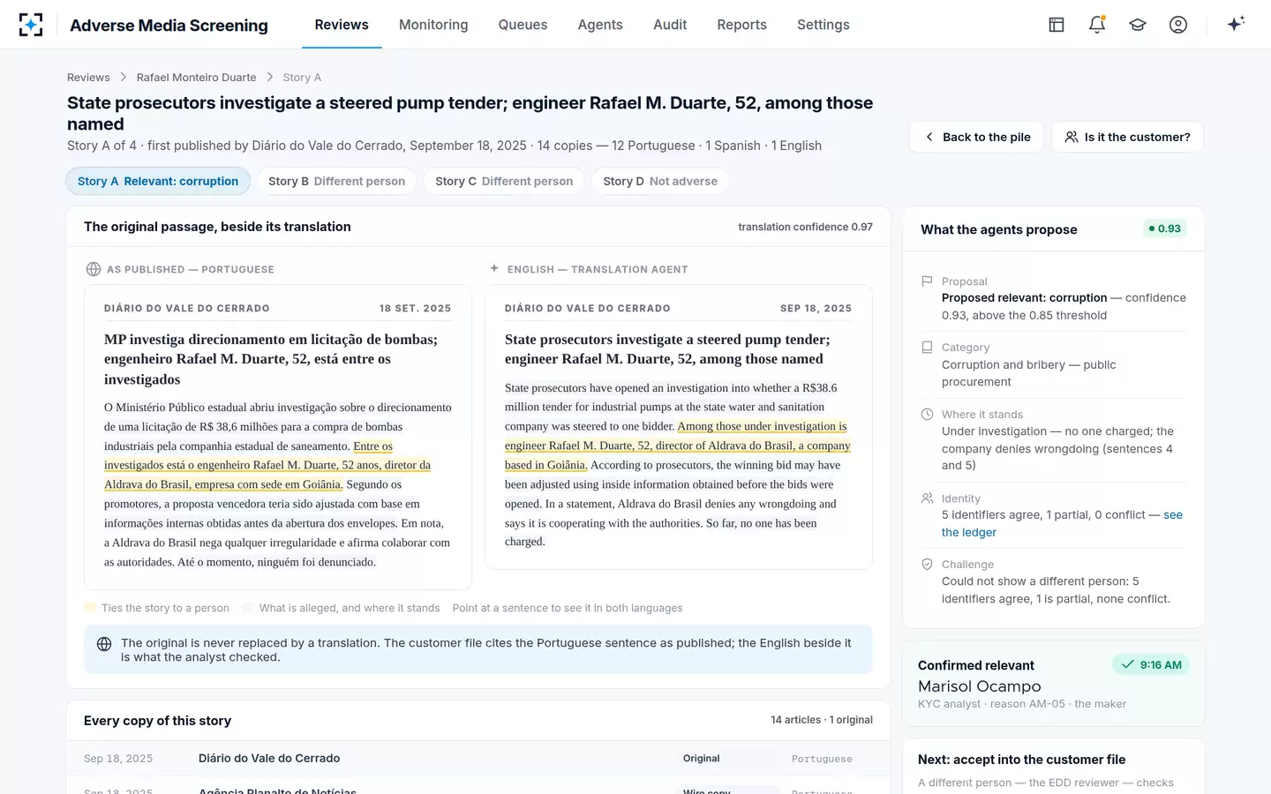Image resolution: width=1271 pixels, height=794 pixels.
Task: Click the Back to the pile button
Action: point(977,137)
